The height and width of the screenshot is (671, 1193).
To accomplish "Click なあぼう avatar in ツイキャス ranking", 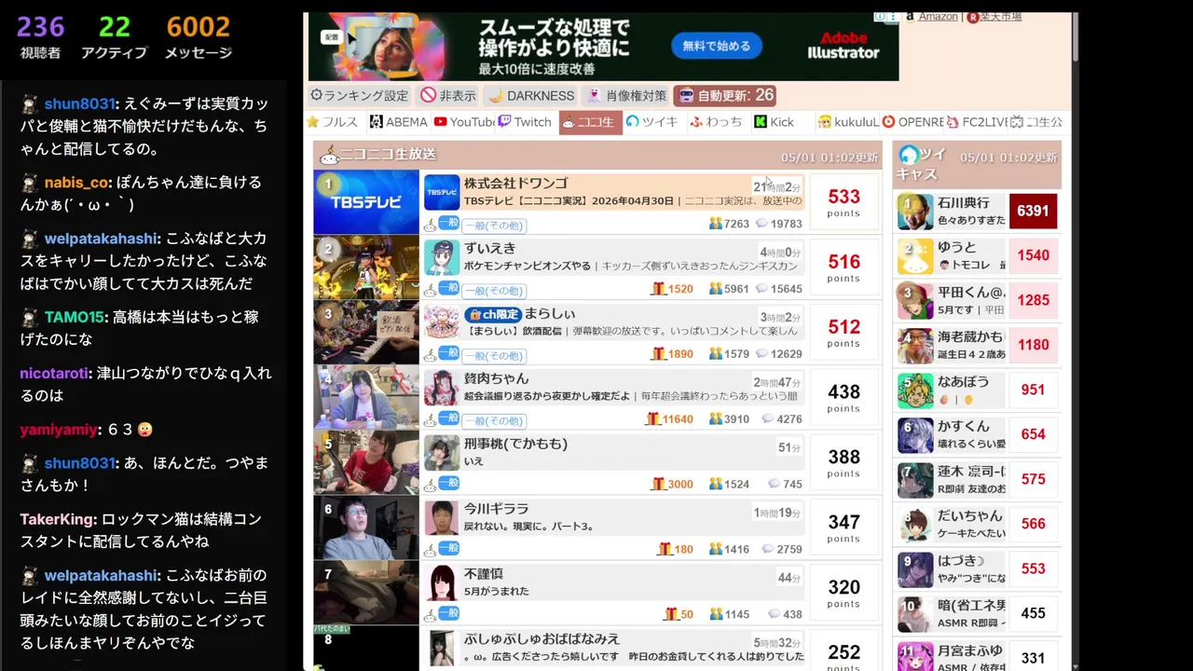I will [x=915, y=390].
